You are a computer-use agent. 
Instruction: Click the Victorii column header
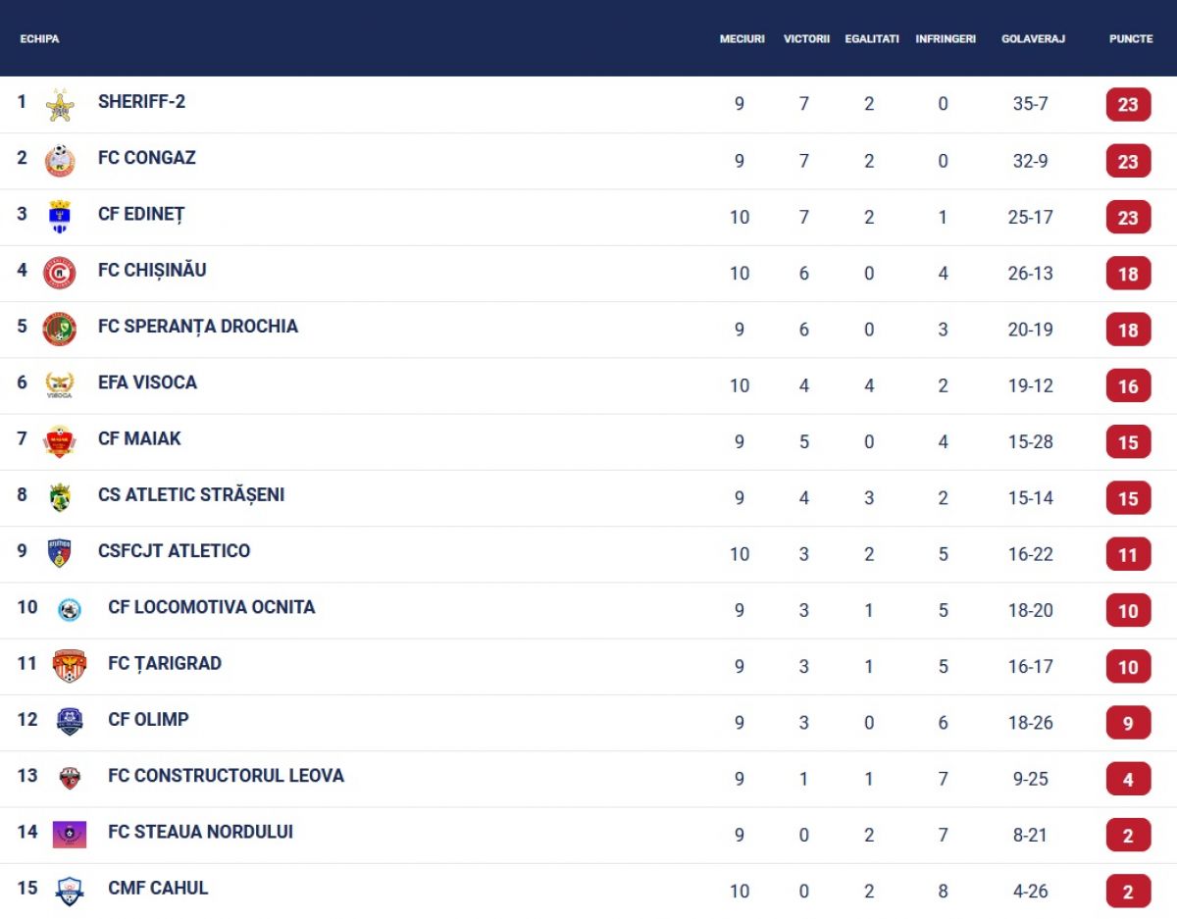pos(806,39)
